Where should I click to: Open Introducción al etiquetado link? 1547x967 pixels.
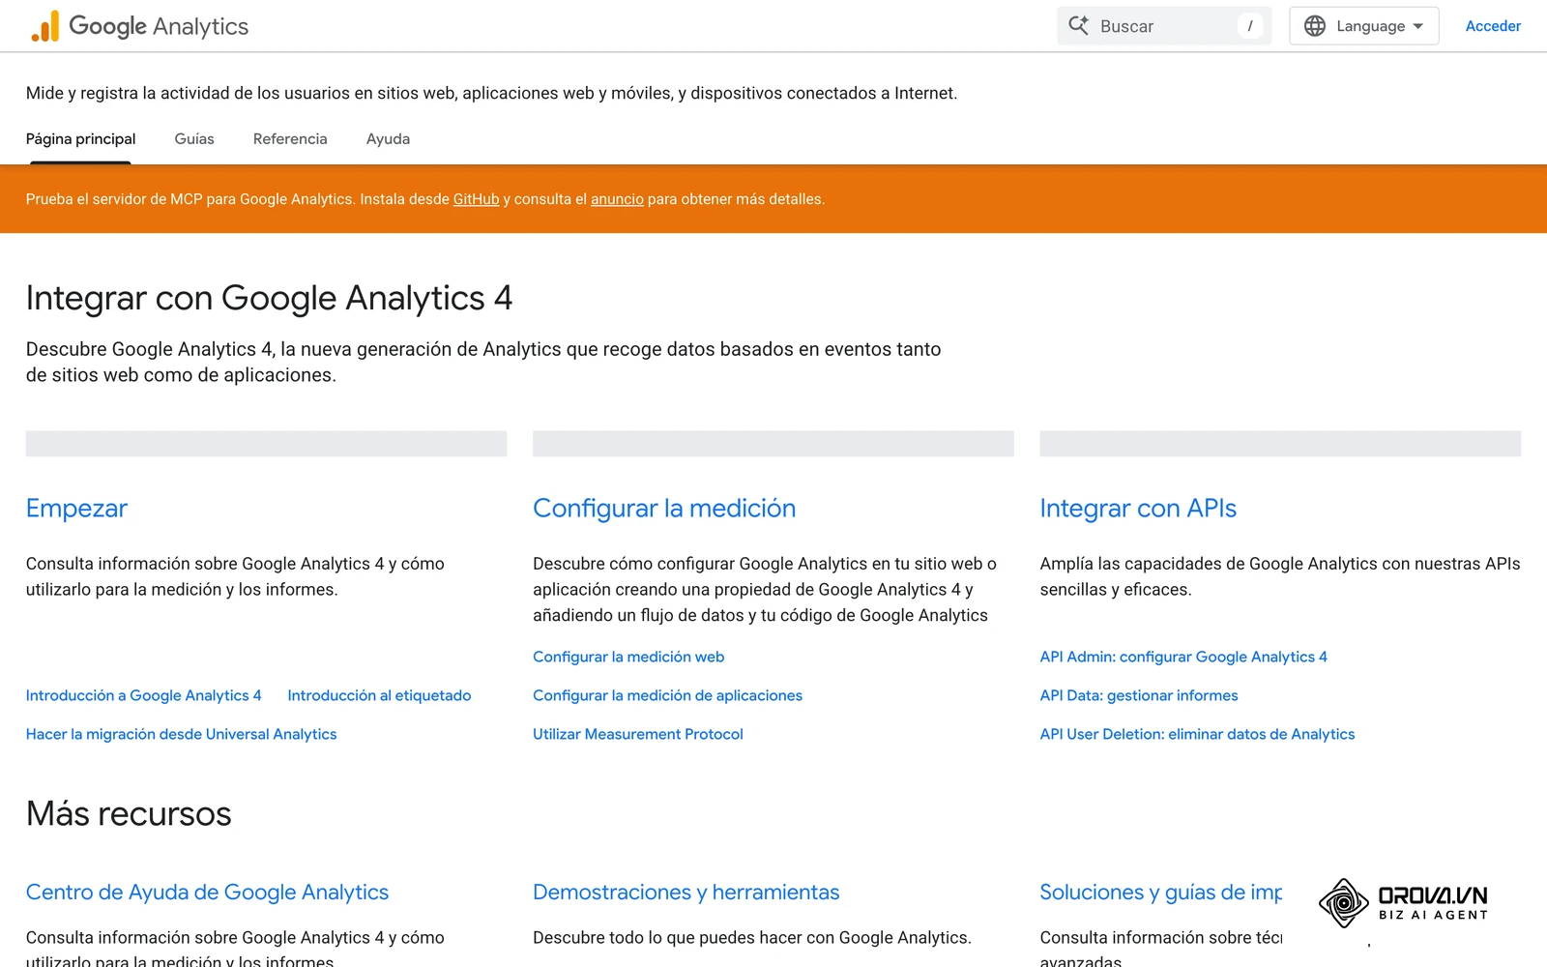[x=379, y=695]
